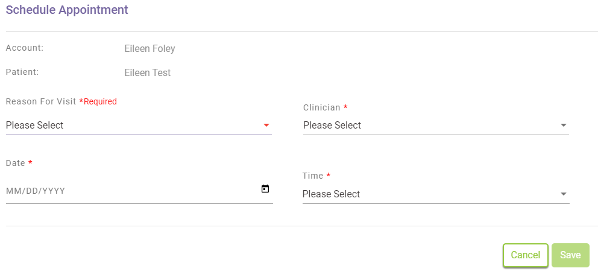Open the calendar date picker icon
Screen dimensions: 598x271
(265, 189)
